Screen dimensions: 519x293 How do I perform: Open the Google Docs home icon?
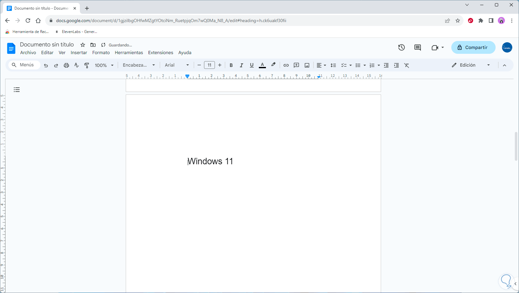11,48
